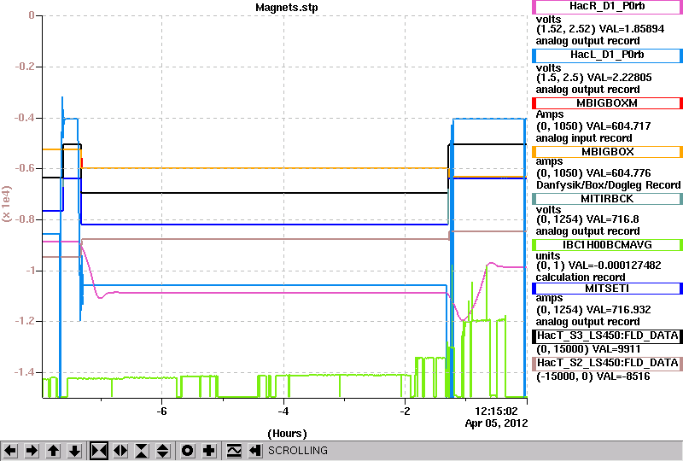Select the MITSETI curve label

point(607,289)
